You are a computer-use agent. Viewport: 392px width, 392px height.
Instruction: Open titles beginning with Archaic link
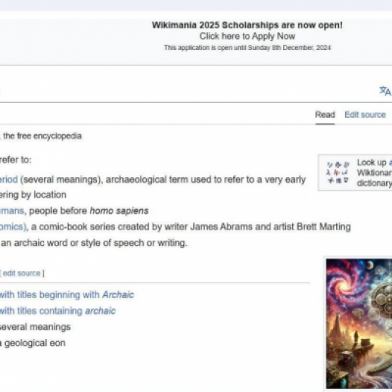67,295
